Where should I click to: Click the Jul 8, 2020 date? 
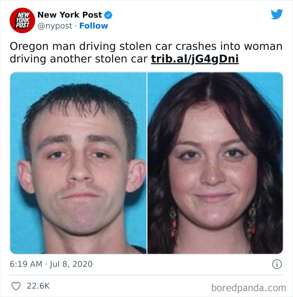[x=71, y=264]
